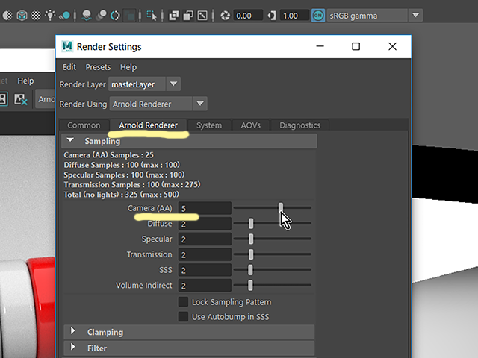Toggle the light bulb lighting icon
The image size is (478, 358).
coord(50,15)
